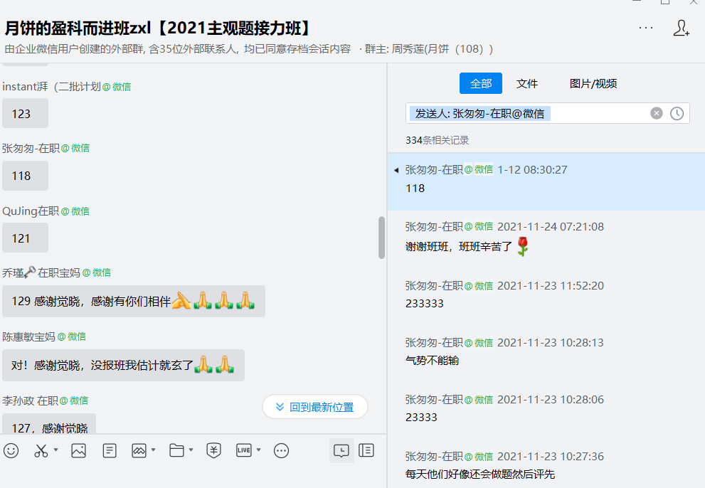Click sender name 'QuJing在职' in chat

(31, 211)
